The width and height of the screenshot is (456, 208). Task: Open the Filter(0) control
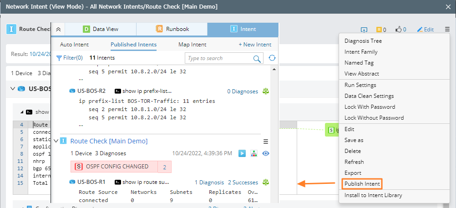pos(70,58)
